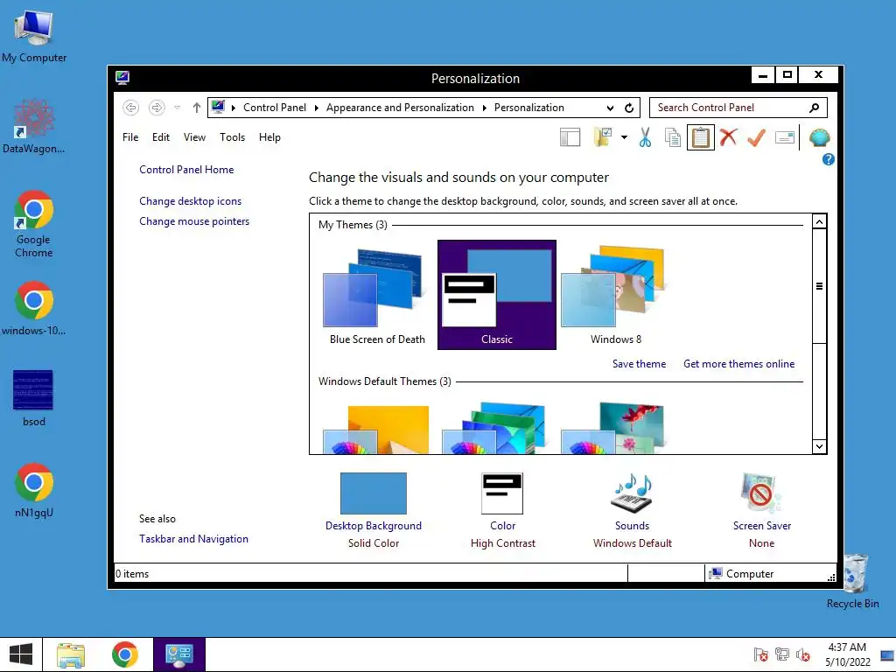The image size is (896, 672).
Task: Open the Screen Saver icon
Action: click(761, 493)
